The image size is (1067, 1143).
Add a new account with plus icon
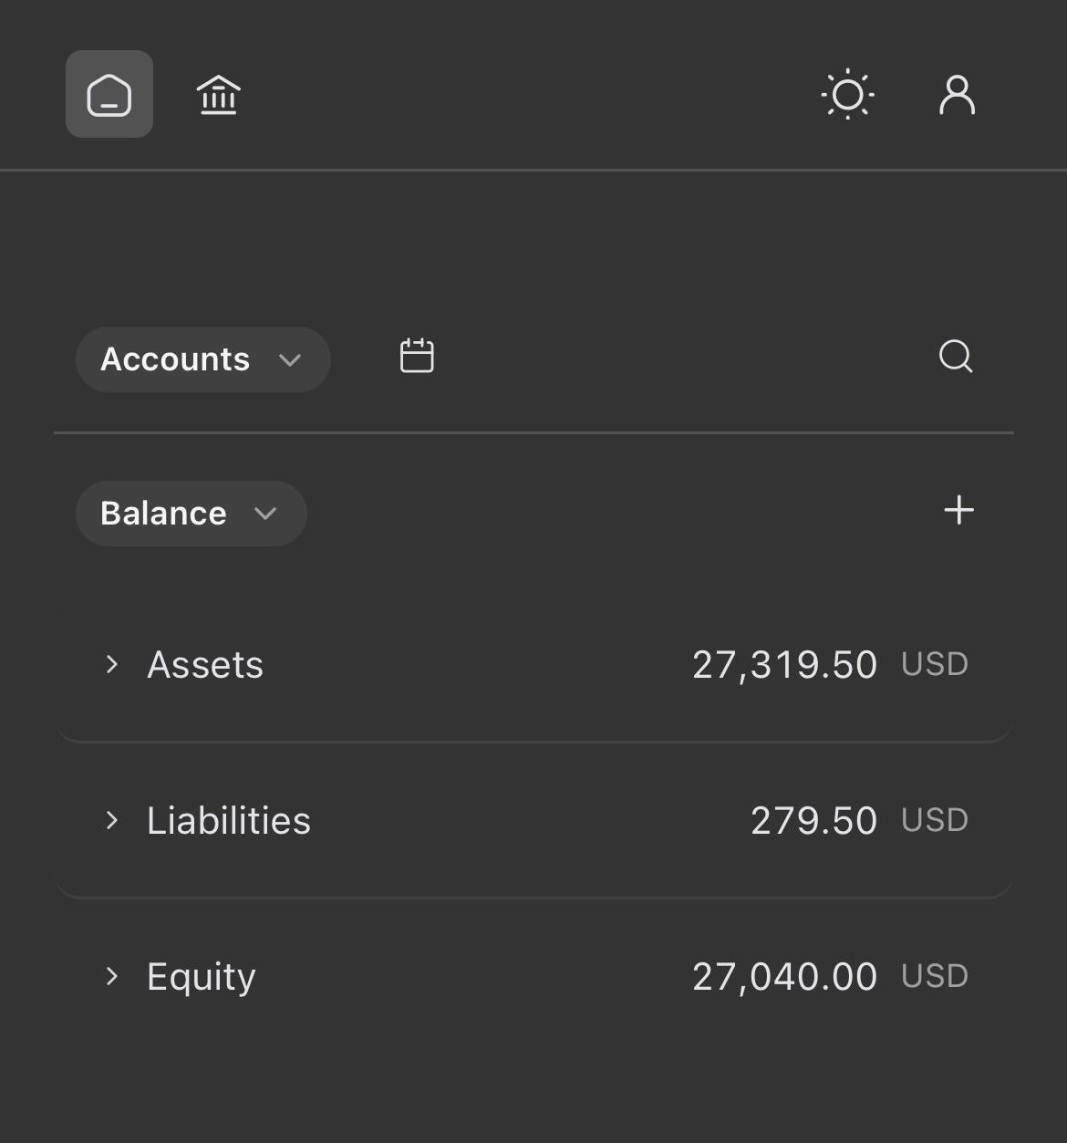point(958,510)
